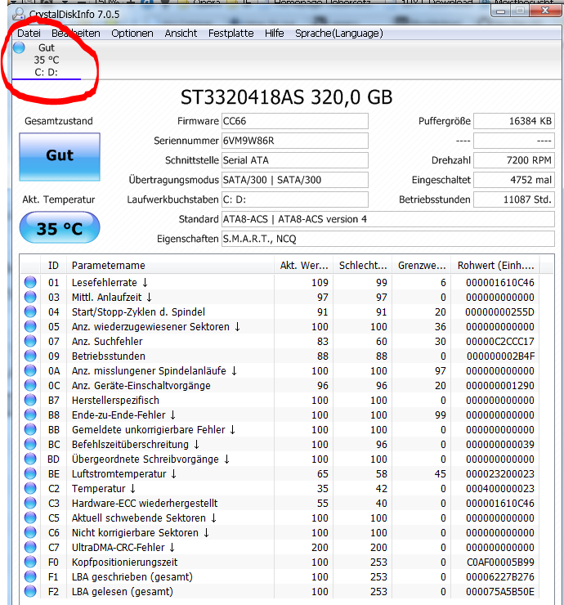Click the drive title ST3320418AS 320,0 GB
The width and height of the screenshot is (564, 605).
click(x=287, y=97)
